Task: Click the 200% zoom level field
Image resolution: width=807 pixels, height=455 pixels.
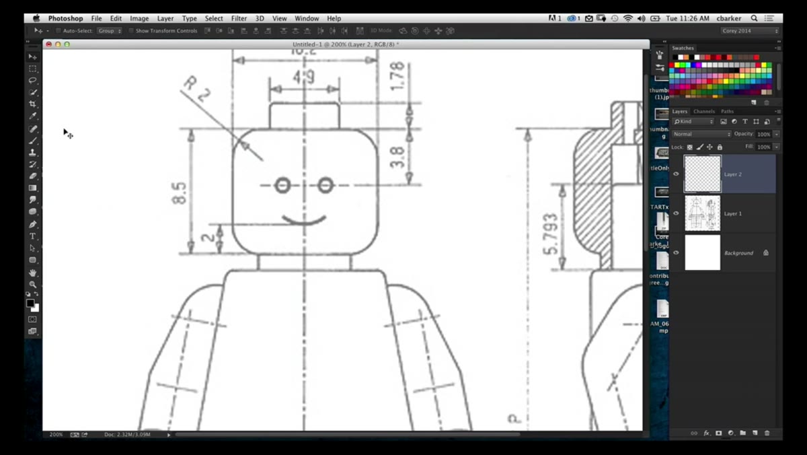Action: [56, 435]
